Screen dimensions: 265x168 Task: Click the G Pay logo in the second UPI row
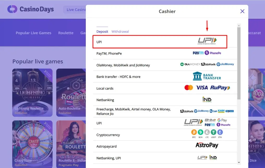[222, 120]
